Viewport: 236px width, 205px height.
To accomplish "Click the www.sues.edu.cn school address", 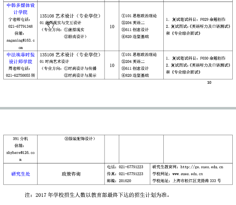I will [x=187, y=174].
